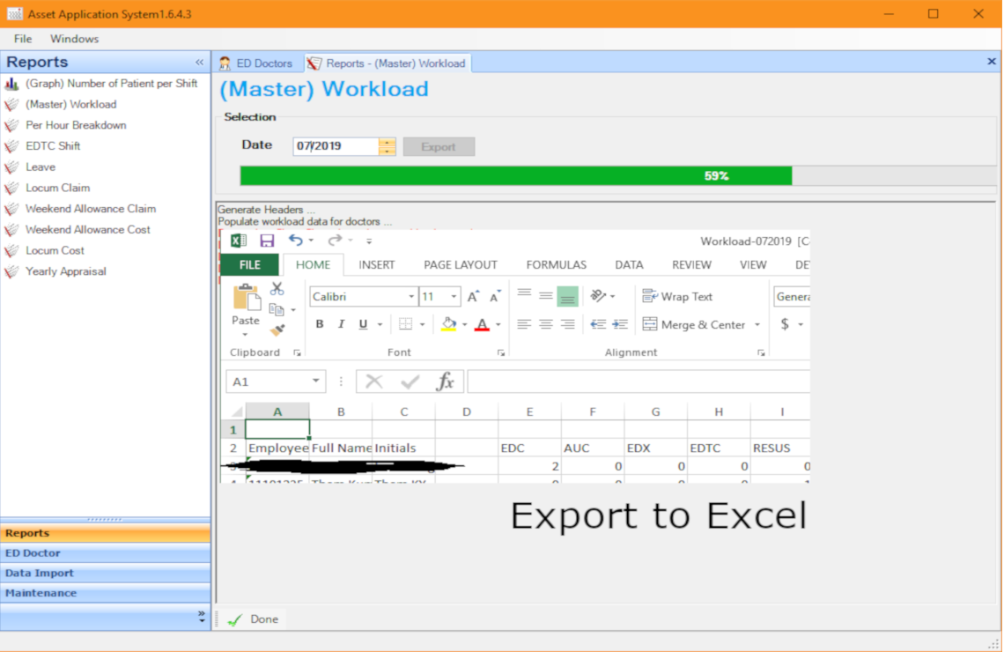Select the Cut scissors icon
This screenshot has width=1004, height=652.
pyautogui.click(x=277, y=288)
